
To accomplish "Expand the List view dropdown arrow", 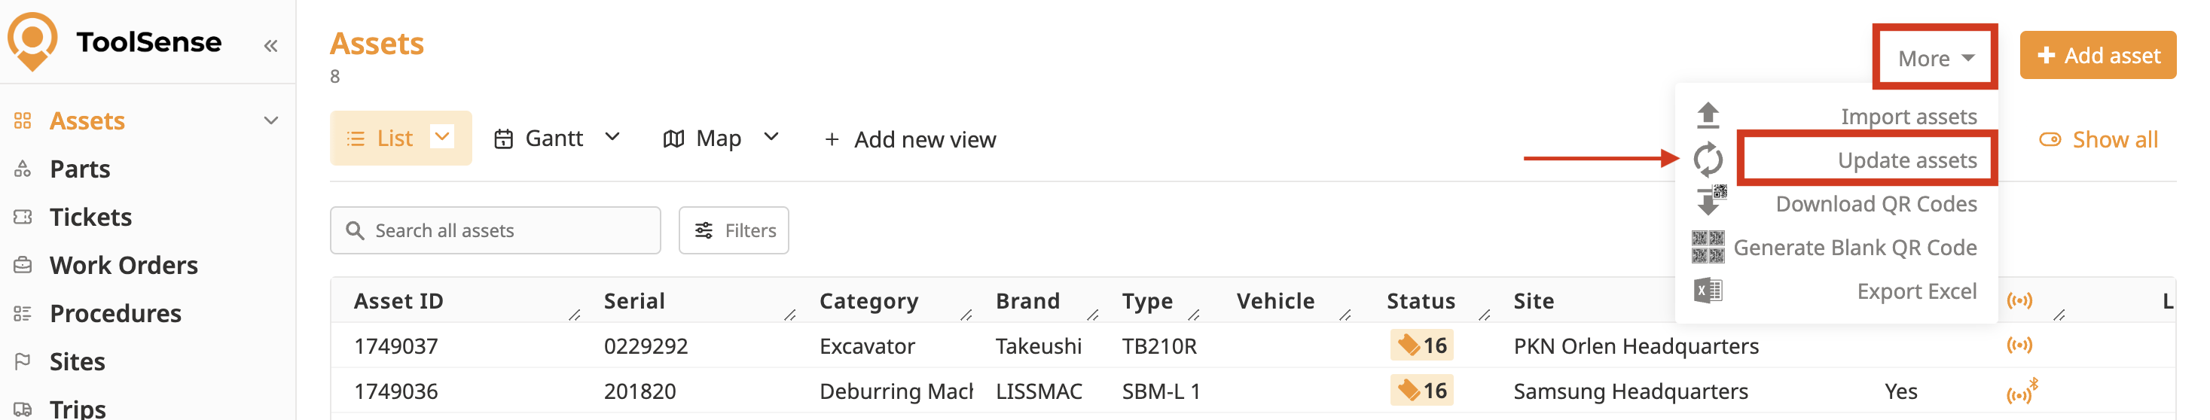I will 442,136.
